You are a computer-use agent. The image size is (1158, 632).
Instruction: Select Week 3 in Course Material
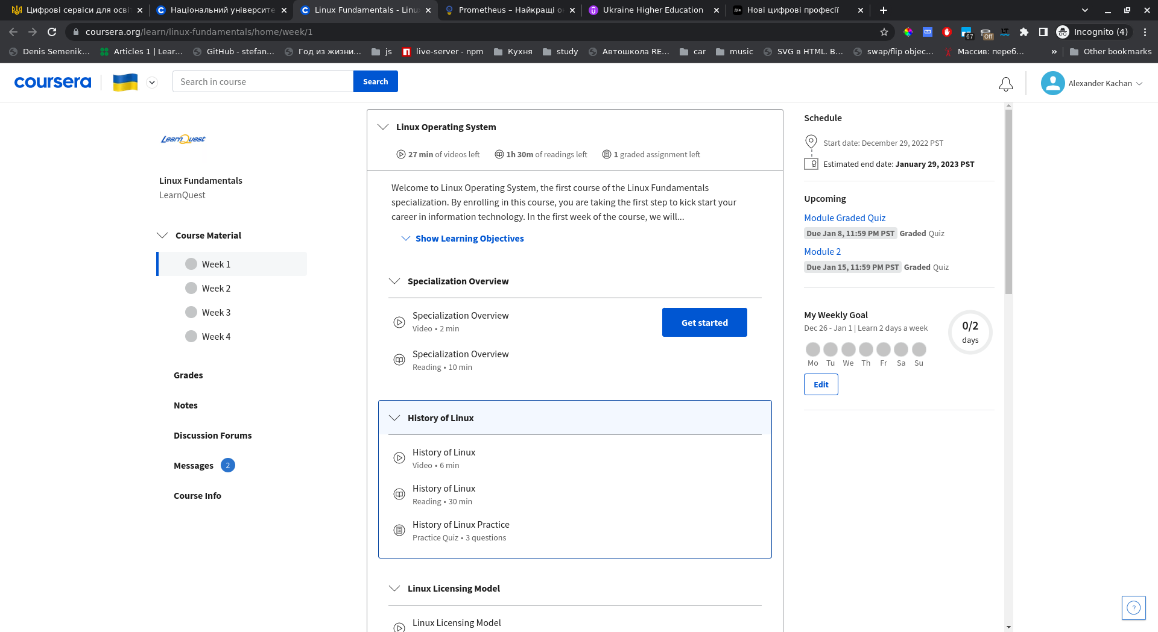(216, 312)
